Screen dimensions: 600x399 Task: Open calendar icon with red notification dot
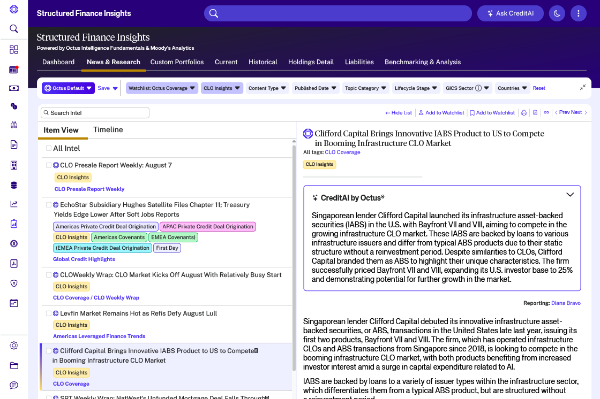pyautogui.click(x=14, y=69)
